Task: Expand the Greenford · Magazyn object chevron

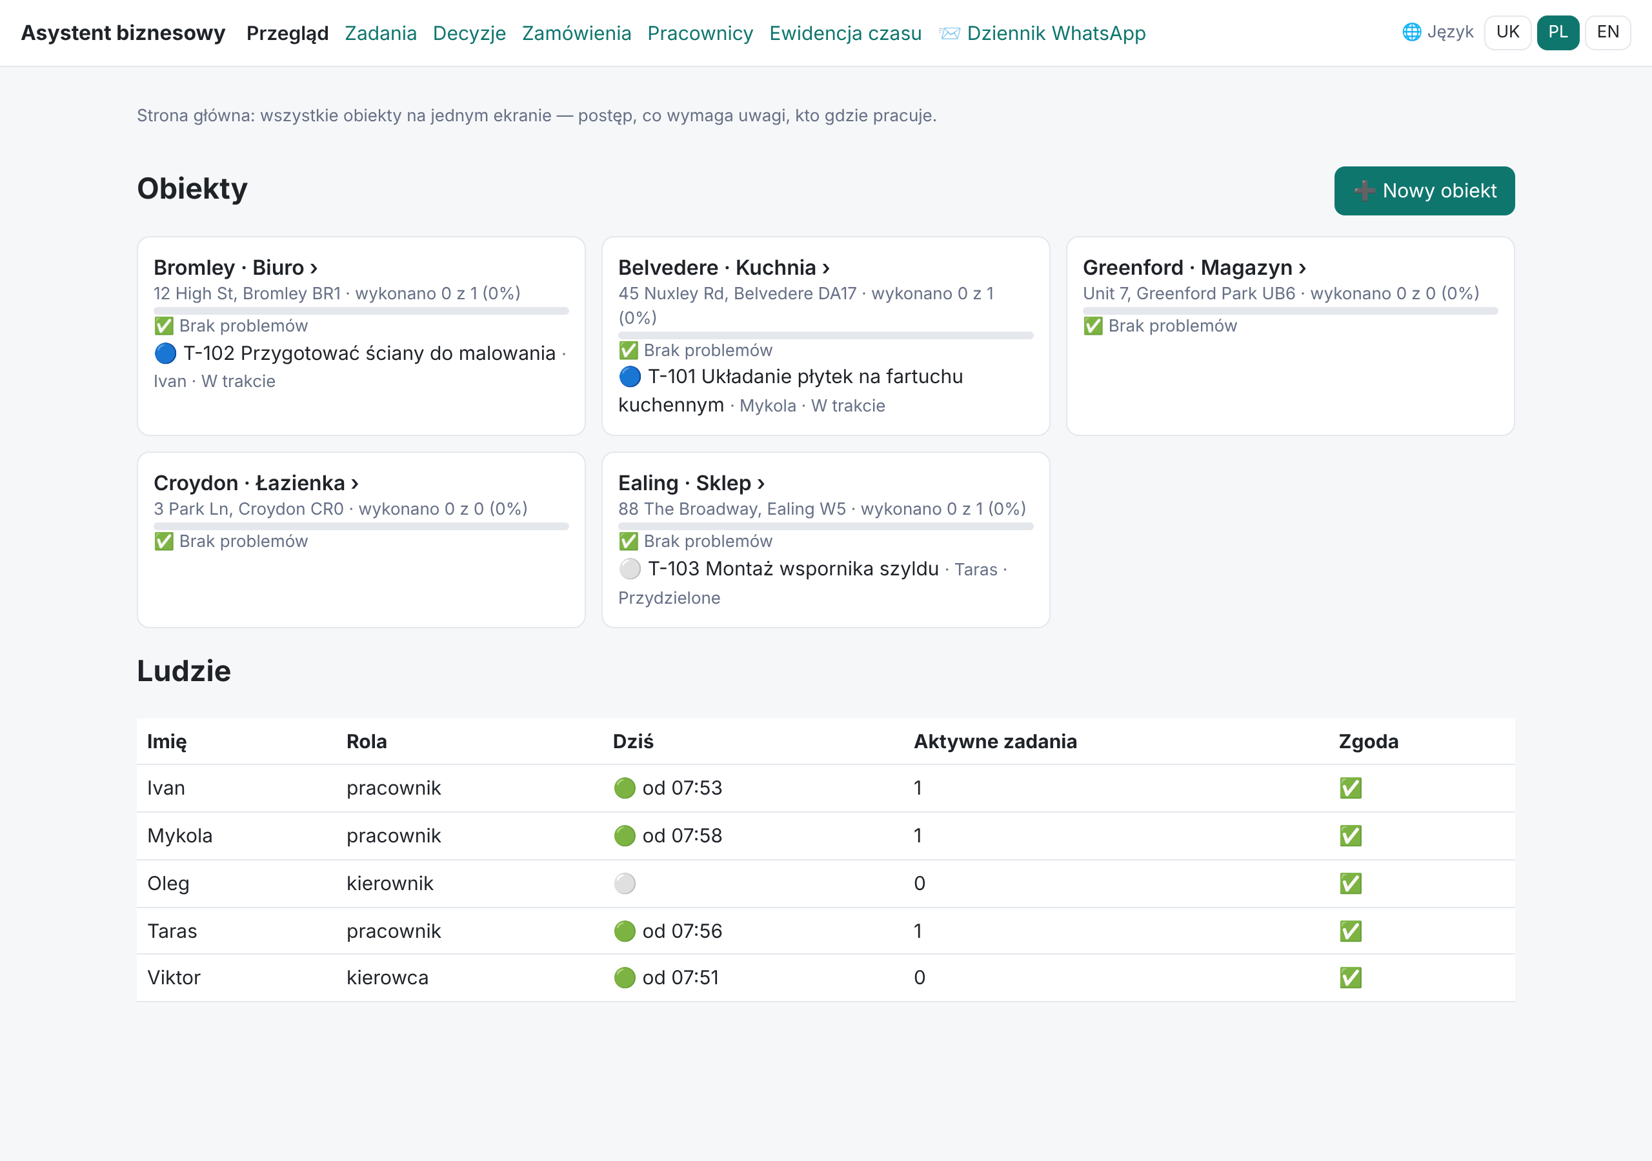Action: 1302,268
